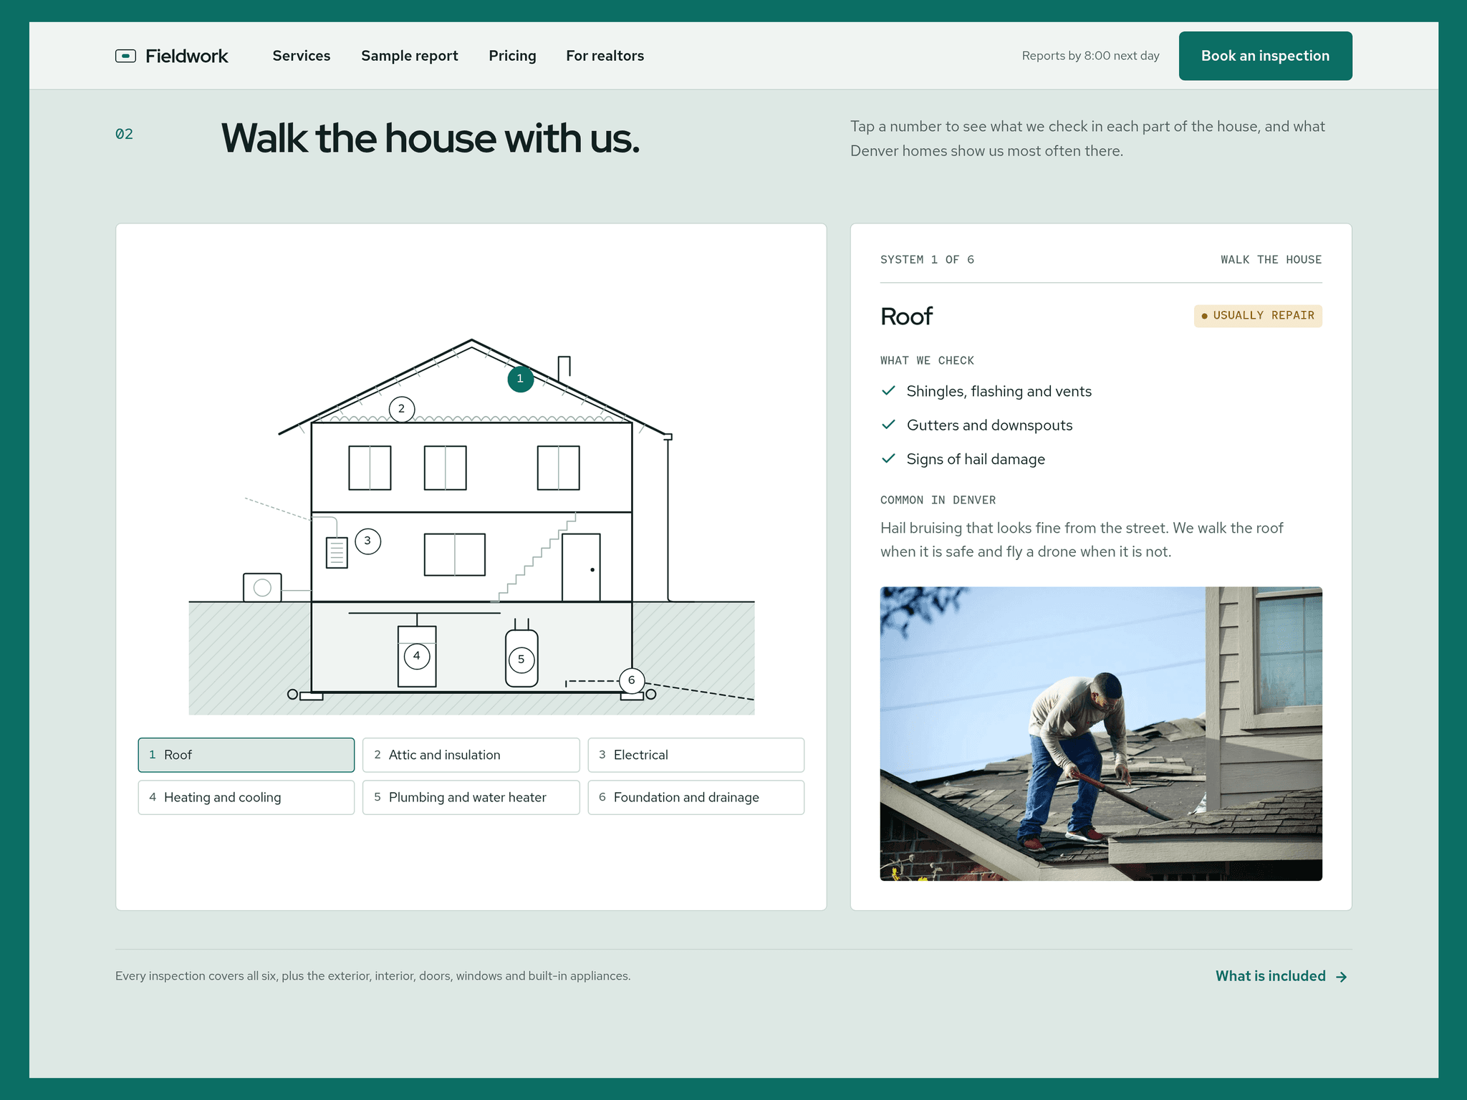Select the Electrical tab
Image resolution: width=1467 pixels, height=1100 pixels.
point(696,755)
